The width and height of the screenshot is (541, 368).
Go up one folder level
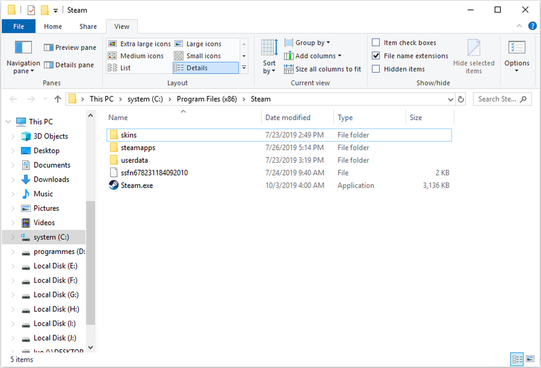point(57,99)
